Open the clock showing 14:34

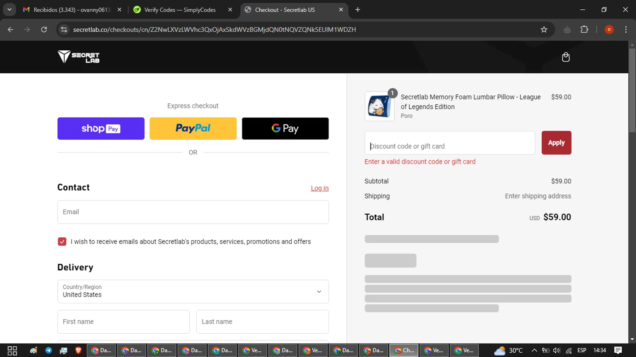[600, 351]
